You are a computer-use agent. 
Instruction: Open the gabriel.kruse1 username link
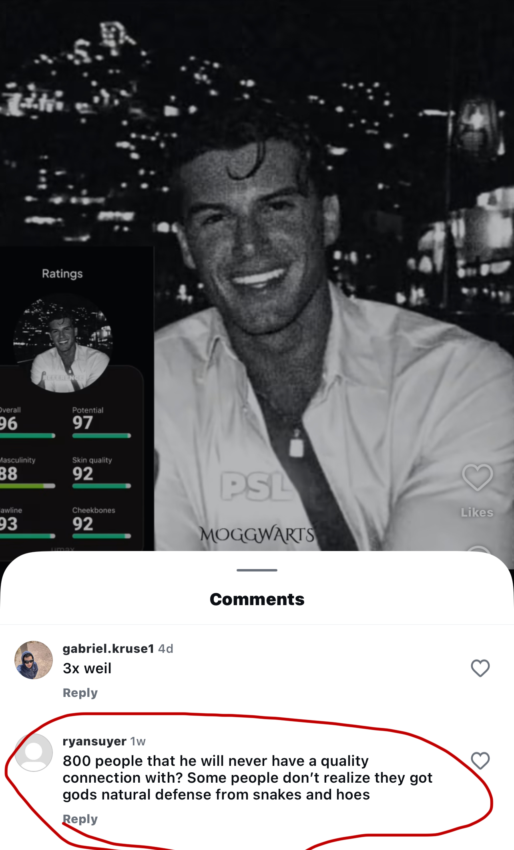[x=108, y=648]
